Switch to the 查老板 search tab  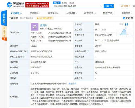point(64,3)
